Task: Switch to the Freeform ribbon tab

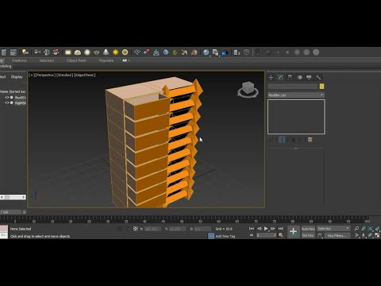Action: tap(19, 60)
